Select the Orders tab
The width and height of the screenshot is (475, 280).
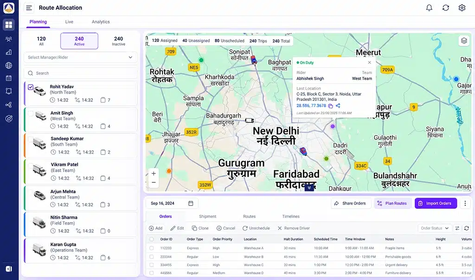click(166, 217)
